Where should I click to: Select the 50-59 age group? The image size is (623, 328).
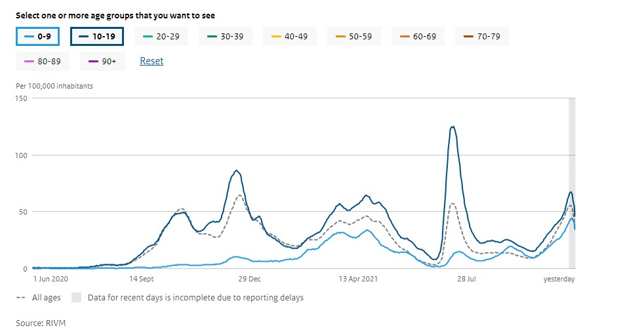click(353, 37)
